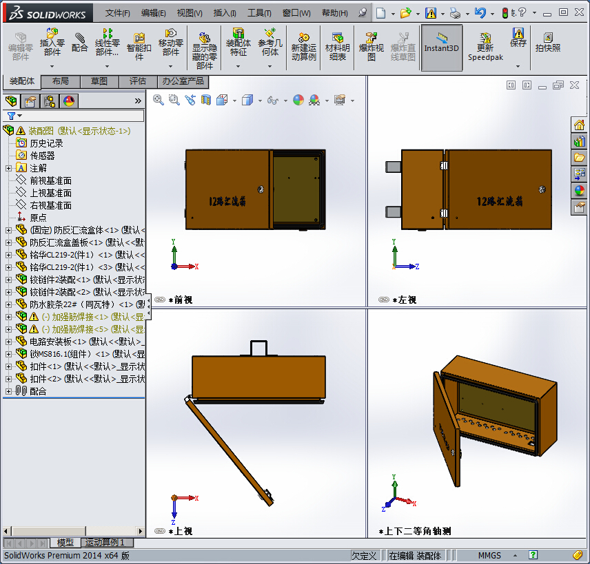Open the 文件(F) menu
Image resolution: width=590 pixels, height=564 pixels.
pyautogui.click(x=117, y=13)
